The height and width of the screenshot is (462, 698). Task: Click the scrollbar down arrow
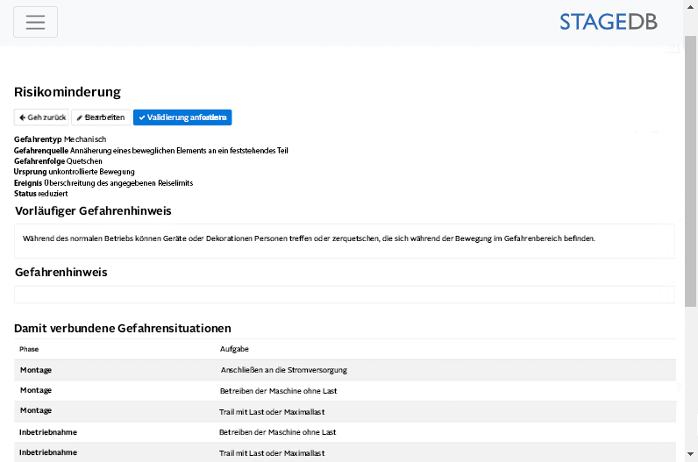tap(691, 454)
